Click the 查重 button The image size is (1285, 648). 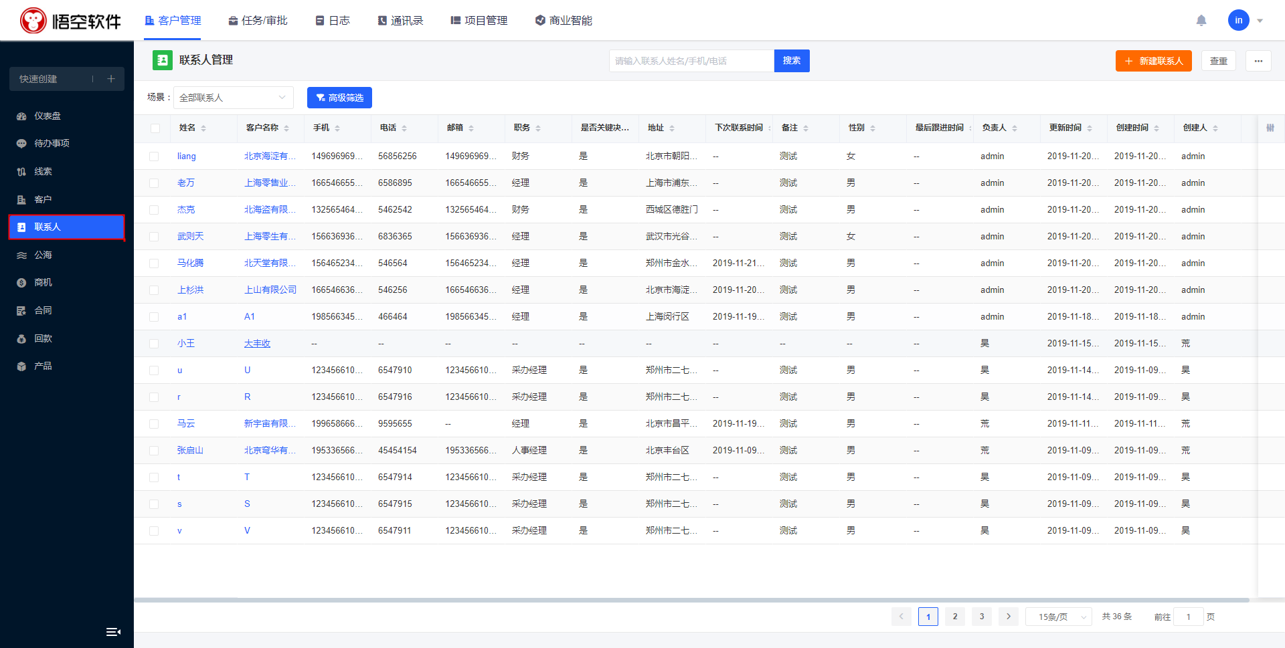pos(1218,61)
